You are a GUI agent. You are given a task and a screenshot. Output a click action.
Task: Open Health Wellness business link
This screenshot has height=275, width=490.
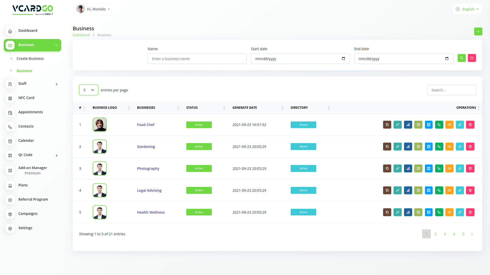point(151,212)
